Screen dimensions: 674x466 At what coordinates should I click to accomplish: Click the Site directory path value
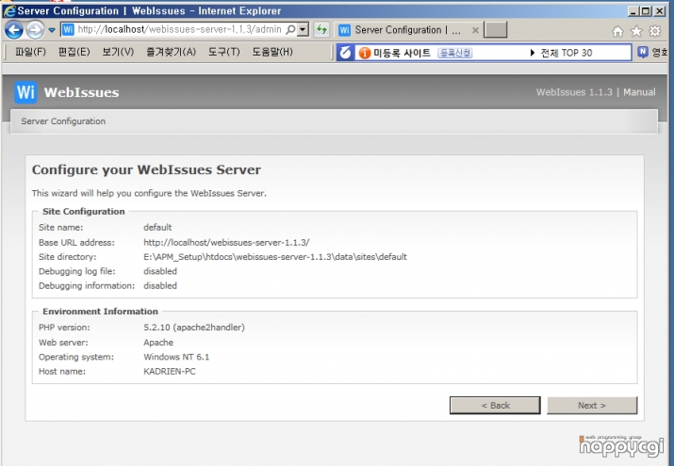pos(275,257)
